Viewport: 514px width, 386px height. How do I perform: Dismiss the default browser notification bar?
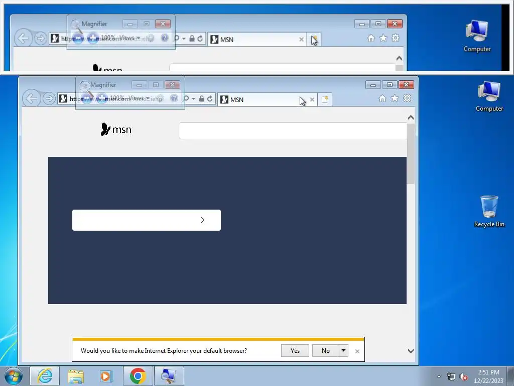tap(357, 351)
